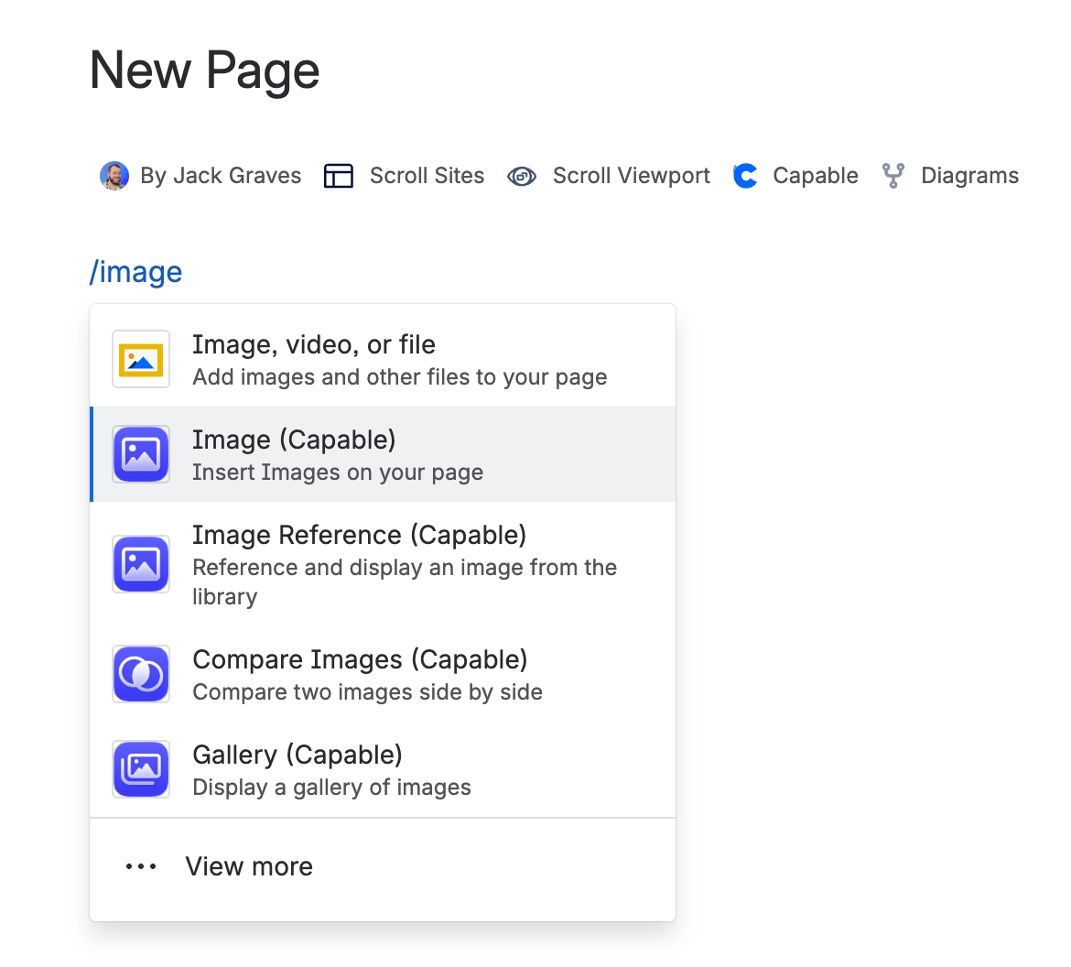
Task: Click the Diagrams branch icon
Action: (892, 176)
